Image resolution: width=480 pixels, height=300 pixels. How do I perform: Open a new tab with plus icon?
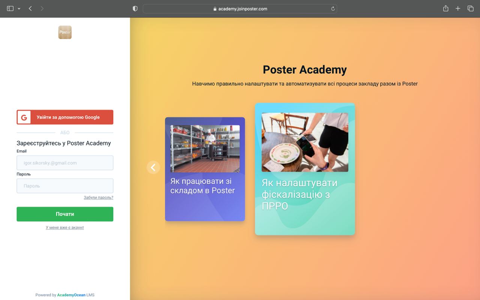coord(458,9)
